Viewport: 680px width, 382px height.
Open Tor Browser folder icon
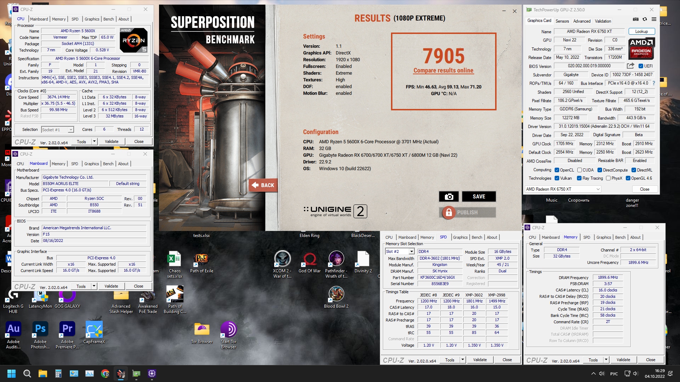[x=202, y=333]
